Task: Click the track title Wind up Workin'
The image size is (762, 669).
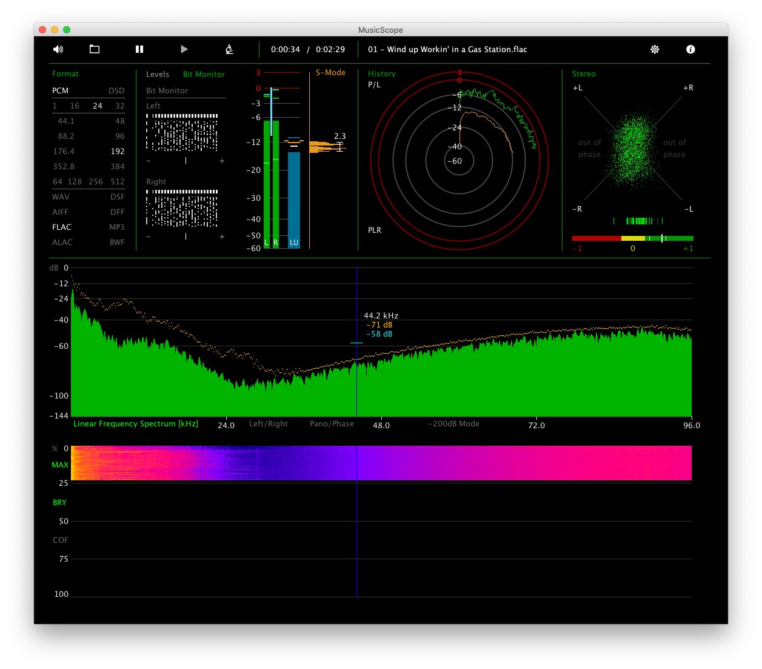Action: [x=447, y=49]
